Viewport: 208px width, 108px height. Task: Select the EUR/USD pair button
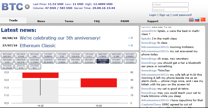pyautogui.click(x=34, y=61)
